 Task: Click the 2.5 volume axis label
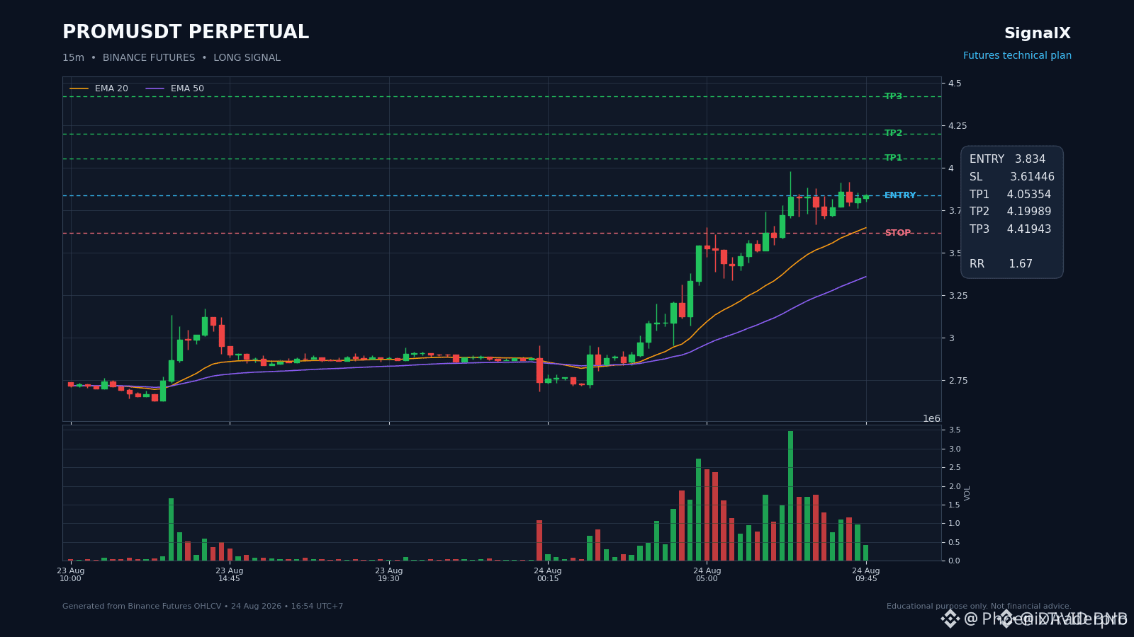point(955,468)
